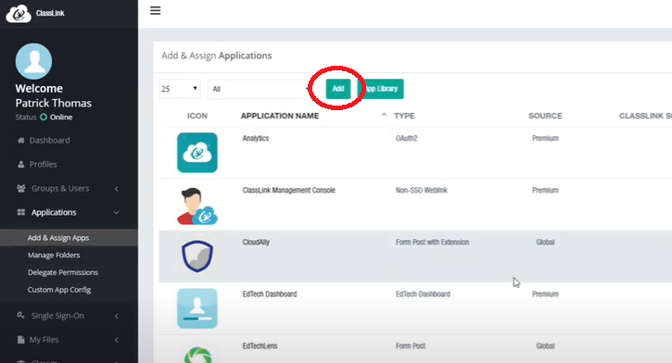Screen dimensions: 672x363
Task: Click ClassLink Management Console app icon
Action: tap(197, 206)
